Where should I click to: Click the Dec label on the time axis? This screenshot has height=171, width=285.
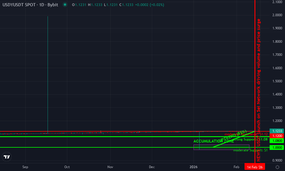152,167
